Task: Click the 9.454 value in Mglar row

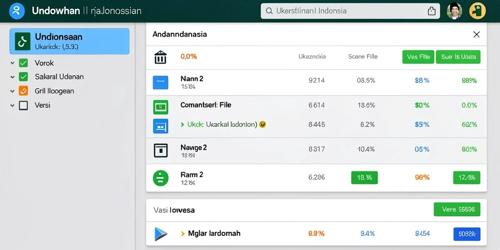Action: coord(422,234)
